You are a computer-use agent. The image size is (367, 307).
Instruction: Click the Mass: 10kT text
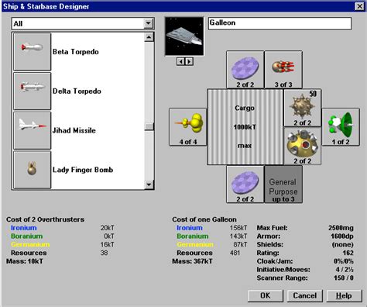[25, 261]
